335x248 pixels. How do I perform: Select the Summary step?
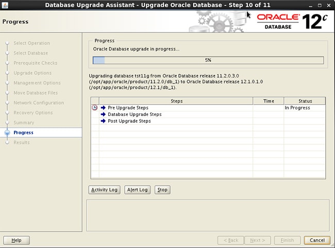coord(24,123)
